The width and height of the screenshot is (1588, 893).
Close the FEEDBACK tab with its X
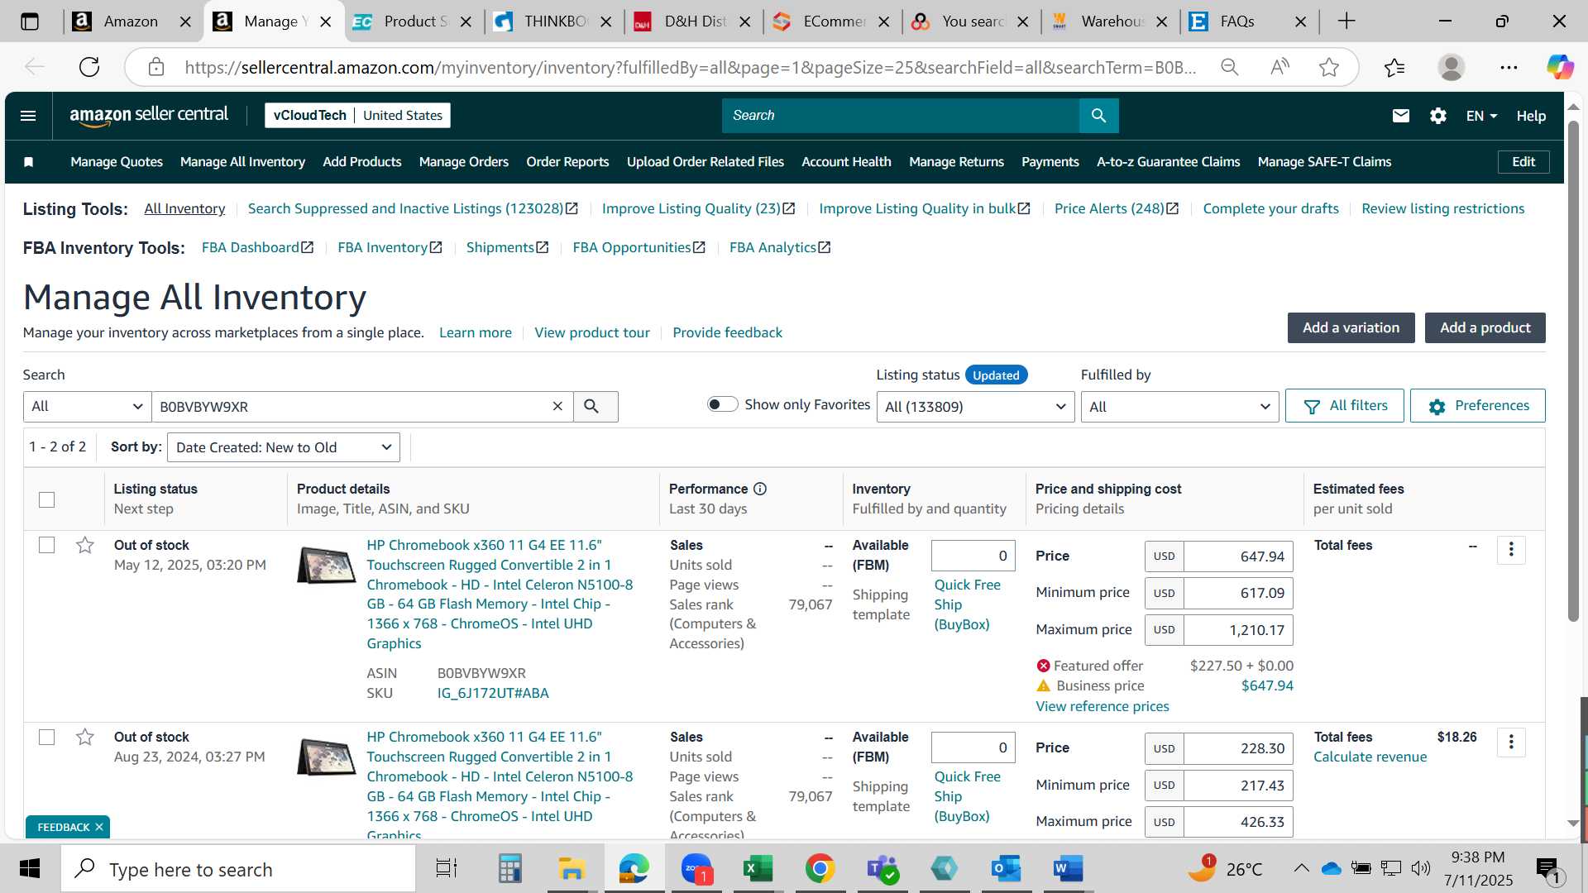[99, 827]
